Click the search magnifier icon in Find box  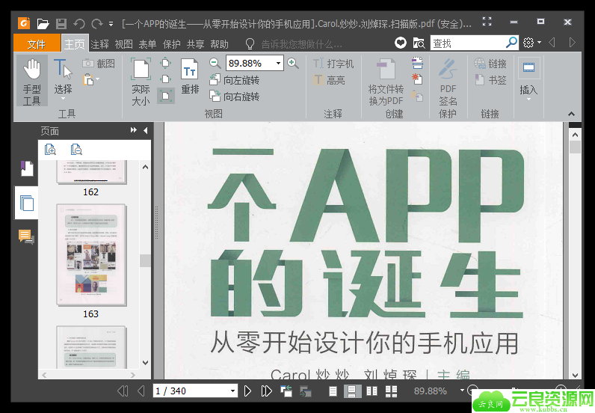click(x=511, y=43)
